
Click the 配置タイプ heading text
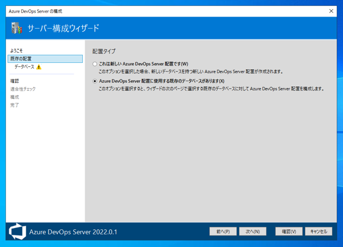pyautogui.click(x=104, y=51)
